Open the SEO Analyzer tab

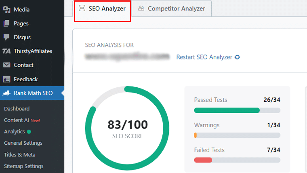[x=102, y=8]
